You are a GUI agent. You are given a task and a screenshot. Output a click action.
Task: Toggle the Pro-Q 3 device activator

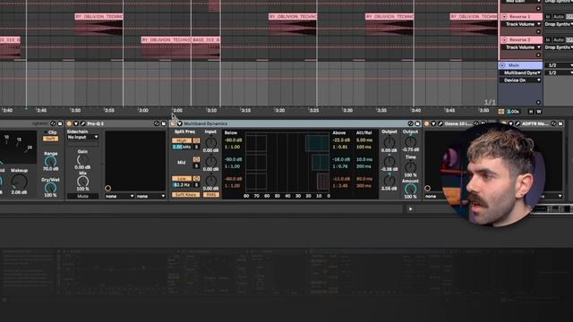point(69,123)
